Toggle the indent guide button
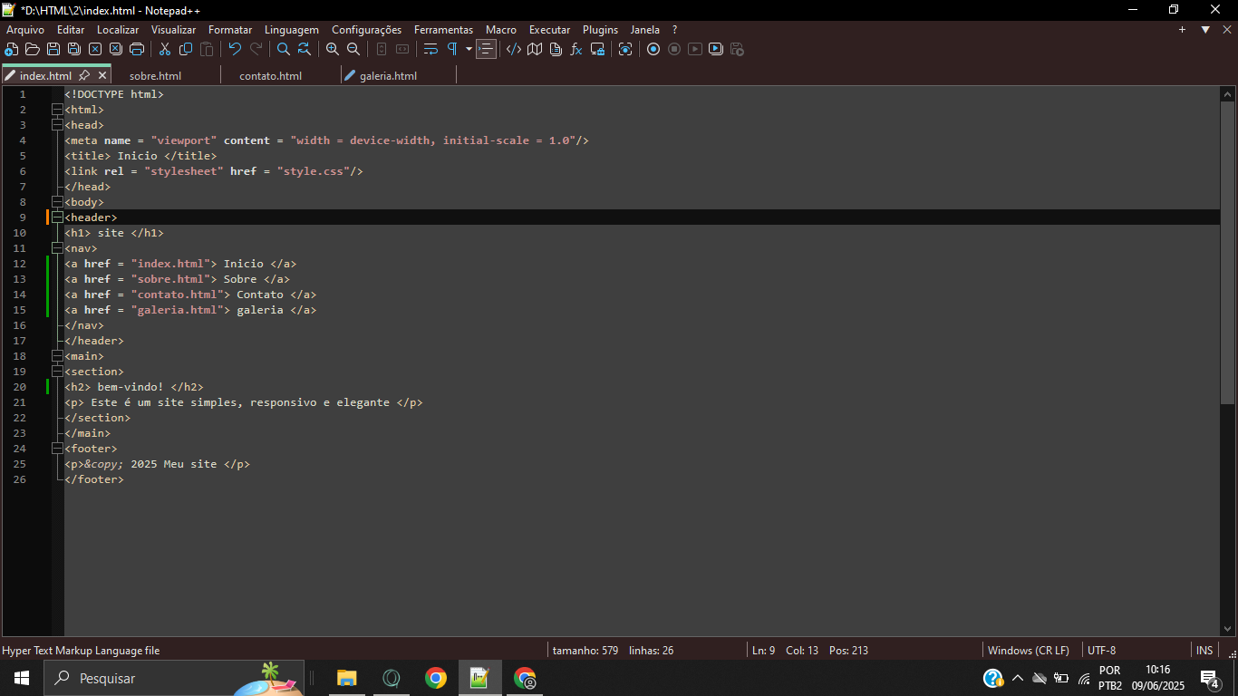Viewport: 1238px width, 696px height. coord(487,49)
